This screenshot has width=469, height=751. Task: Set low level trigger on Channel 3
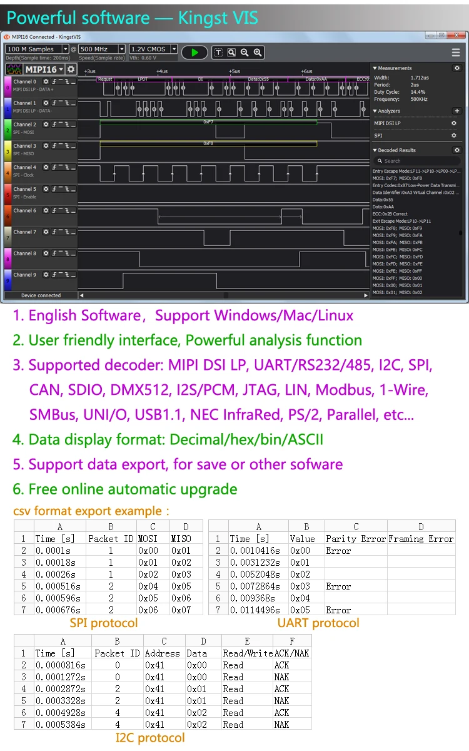click(74, 146)
